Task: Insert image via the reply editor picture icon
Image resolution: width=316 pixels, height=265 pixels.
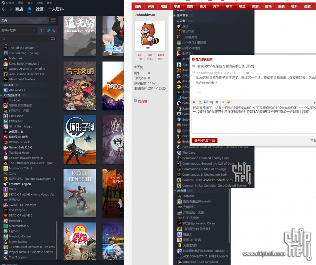Action: click(x=206, y=102)
